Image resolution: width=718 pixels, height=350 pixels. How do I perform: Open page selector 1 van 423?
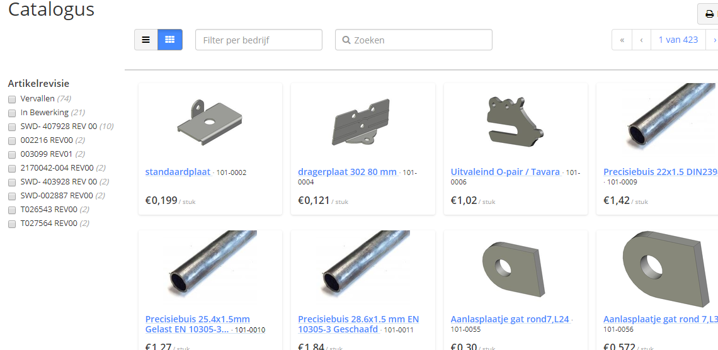pos(678,40)
